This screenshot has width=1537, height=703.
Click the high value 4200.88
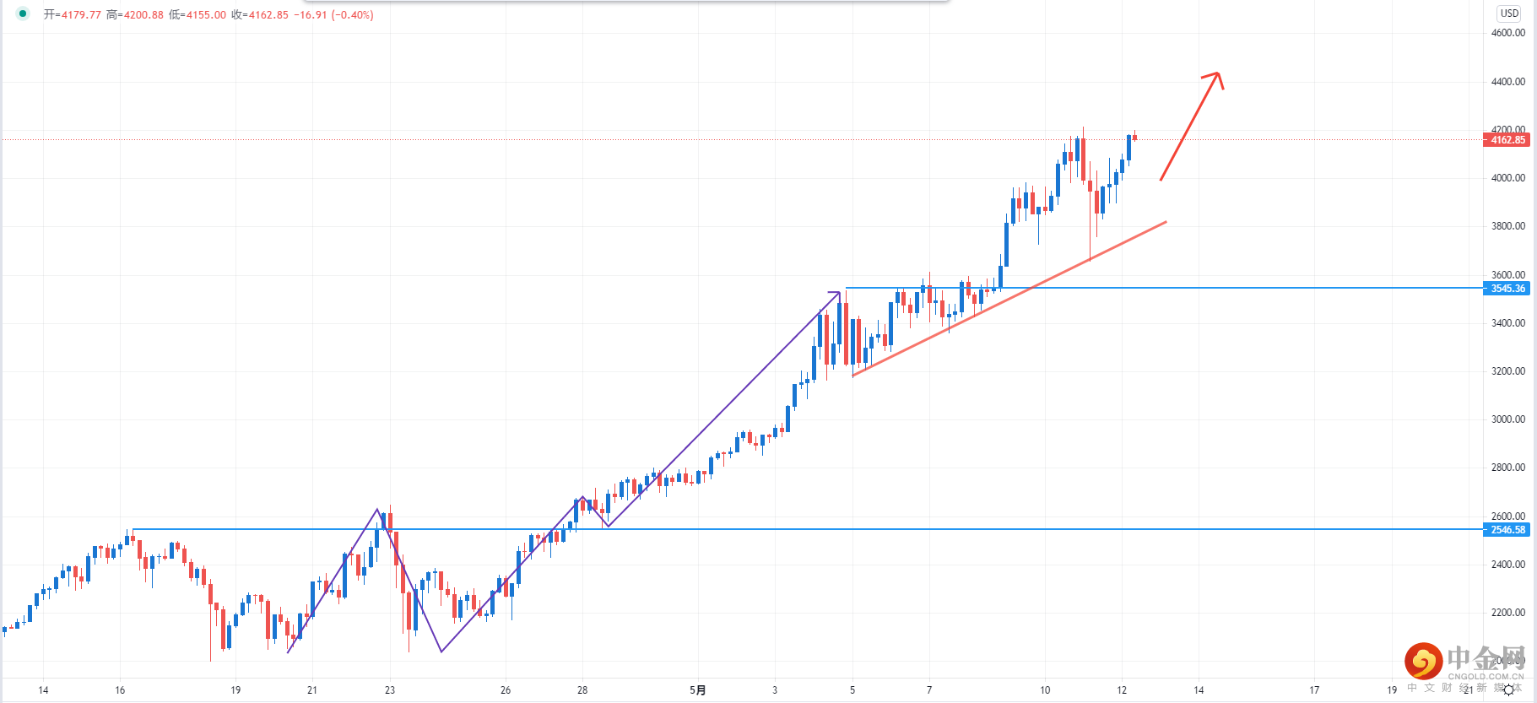coord(143,15)
